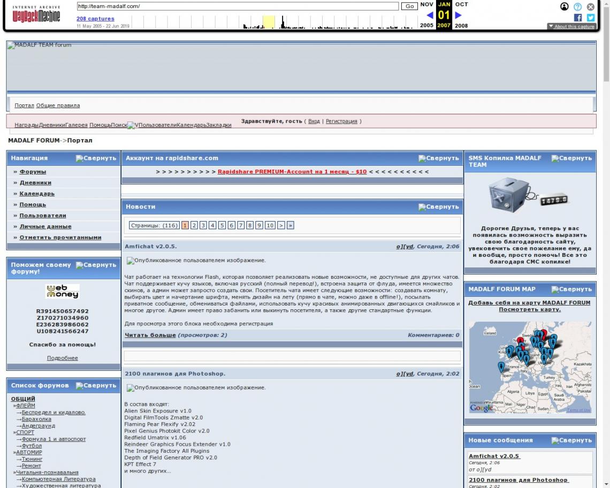The width and height of the screenshot is (610, 488).
Task: Click the Вход login link
Action: tap(314, 121)
